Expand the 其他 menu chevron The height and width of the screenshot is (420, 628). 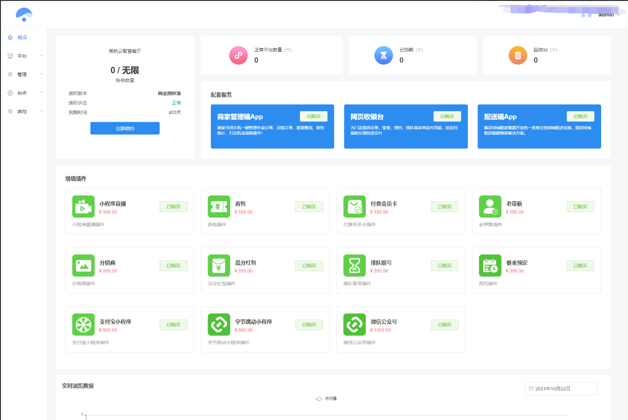tap(41, 111)
